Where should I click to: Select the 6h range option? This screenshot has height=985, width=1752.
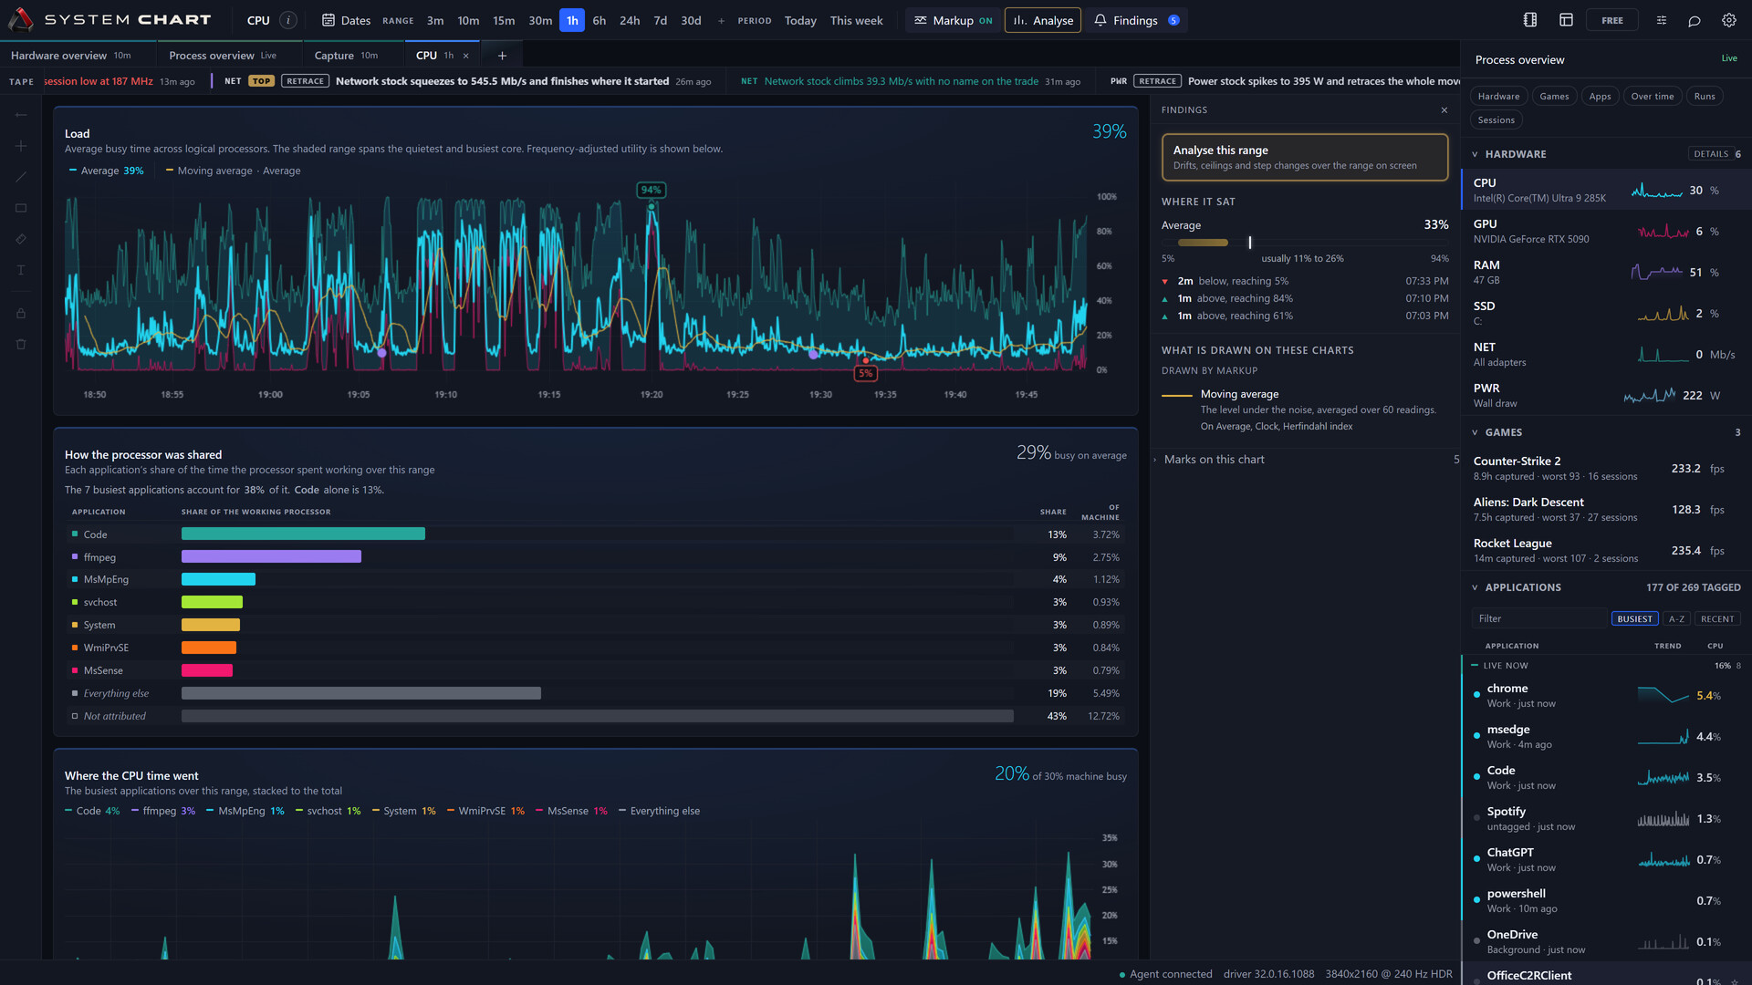(599, 20)
